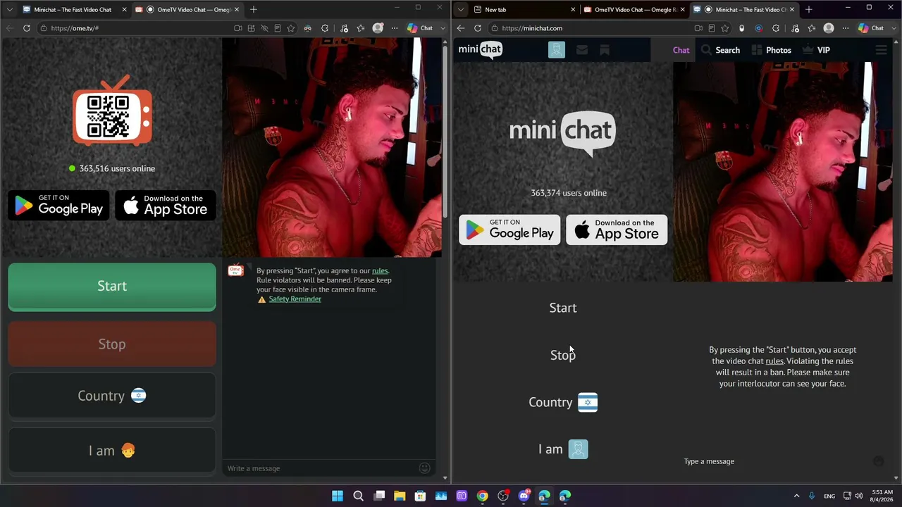902x507 pixels.
Task: Open the Minichat hamburger menu
Action: click(881, 50)
